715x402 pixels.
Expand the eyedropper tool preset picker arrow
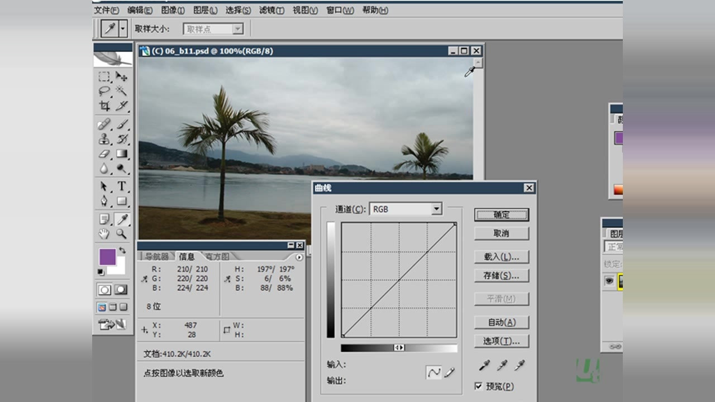tap(123, 28)
